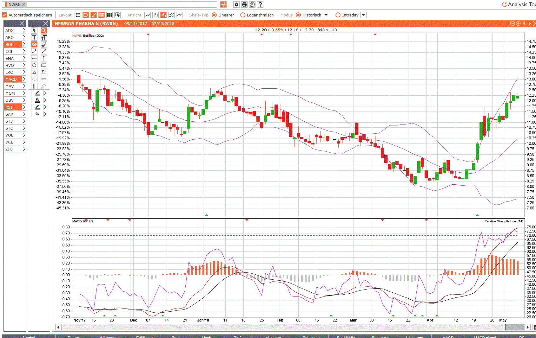Open the gear settings icon
The height and width of the screenshot is (338, 536).
pos(236,4)
